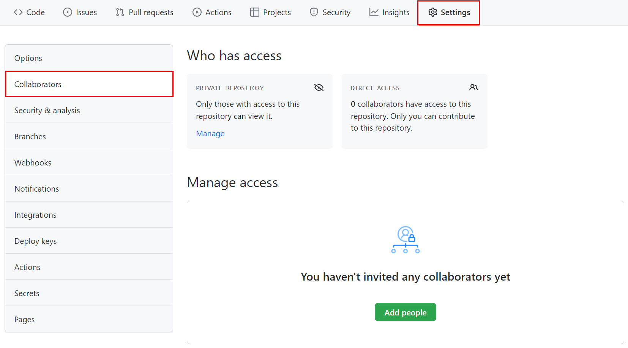This screenshot has width=628, height=348.
Task: Click the Manage link for repository visibility
Action: 210,133
